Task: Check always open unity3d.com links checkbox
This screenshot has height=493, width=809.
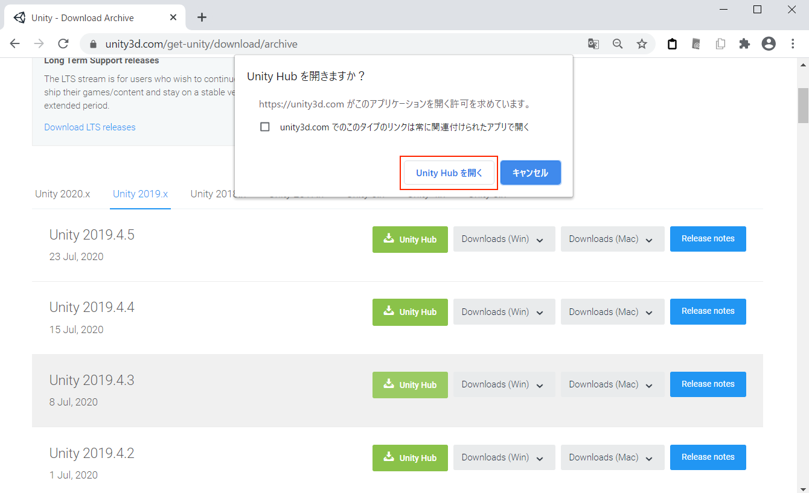Action: click(264, 127)
